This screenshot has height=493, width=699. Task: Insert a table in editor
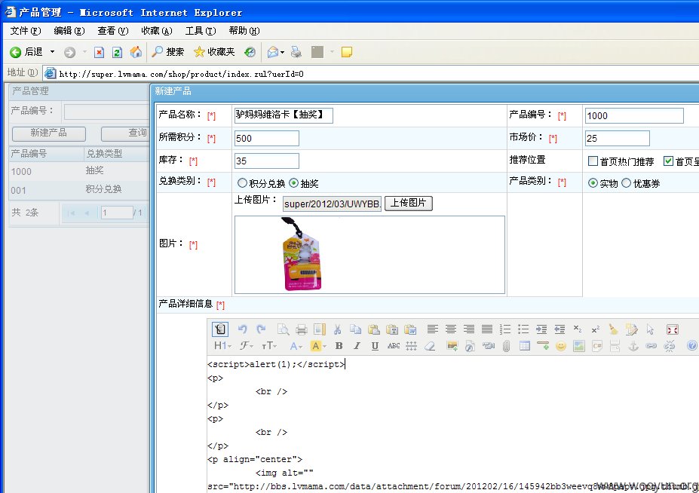(x=525, y=346)
